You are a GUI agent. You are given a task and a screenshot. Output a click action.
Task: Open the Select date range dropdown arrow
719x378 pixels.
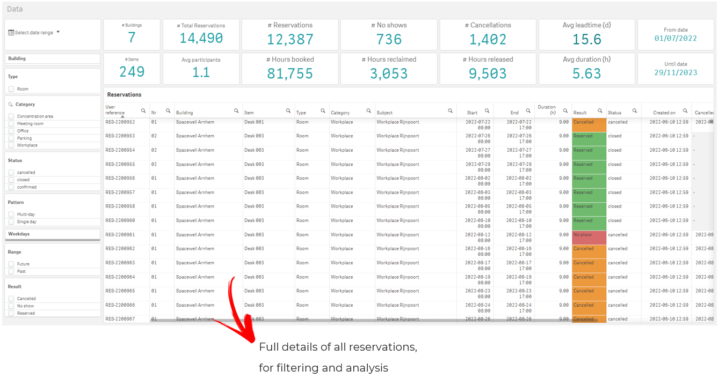click(58, 32)
